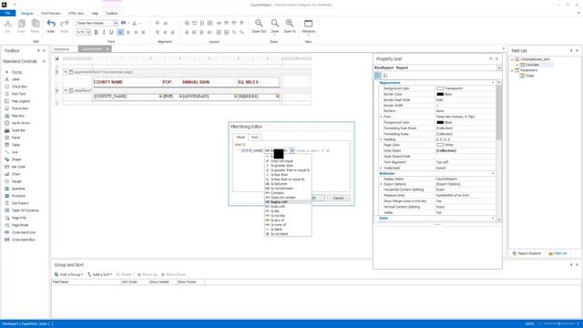Click zoom slider in status bar
Viewport: 583px width, 328px height.
click(x=558, y=324)
